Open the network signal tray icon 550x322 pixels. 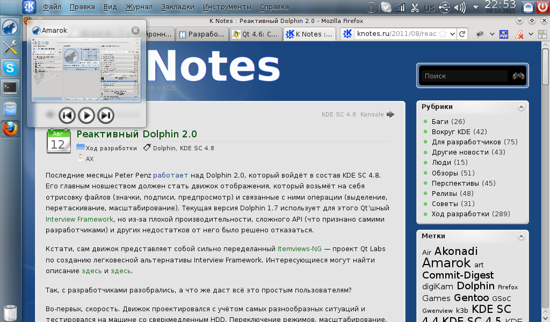coord(400,8)
